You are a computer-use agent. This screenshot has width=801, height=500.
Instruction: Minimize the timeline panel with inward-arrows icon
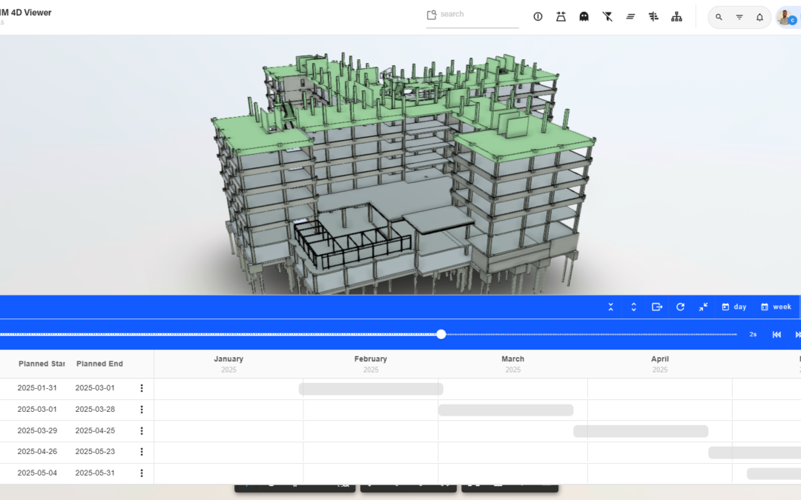(x=703, y=307)
